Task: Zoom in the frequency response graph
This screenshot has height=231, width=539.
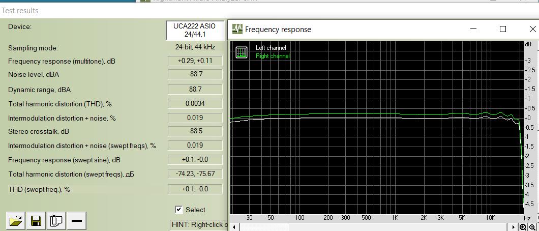Action: pyautogui.click(x=523, y=227)
